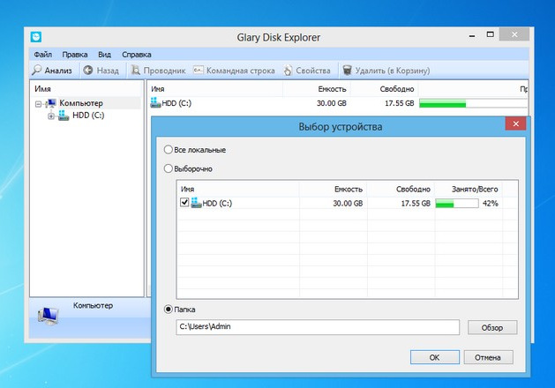Viewport: 555px width, 388px height.
Task: Click the Отмена cancel button
Action: (x=488, y=357)
